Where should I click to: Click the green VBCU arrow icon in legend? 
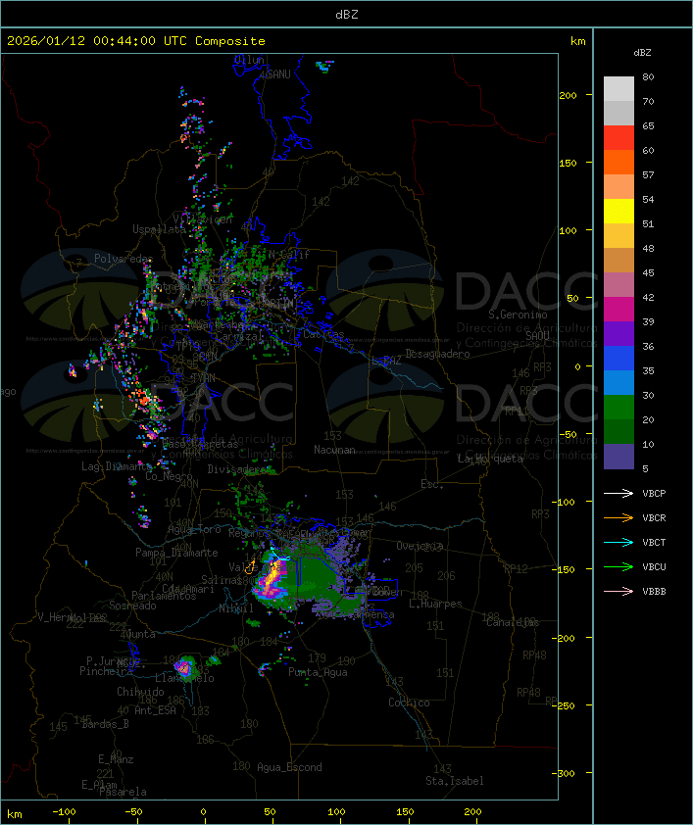pos(619,567)
